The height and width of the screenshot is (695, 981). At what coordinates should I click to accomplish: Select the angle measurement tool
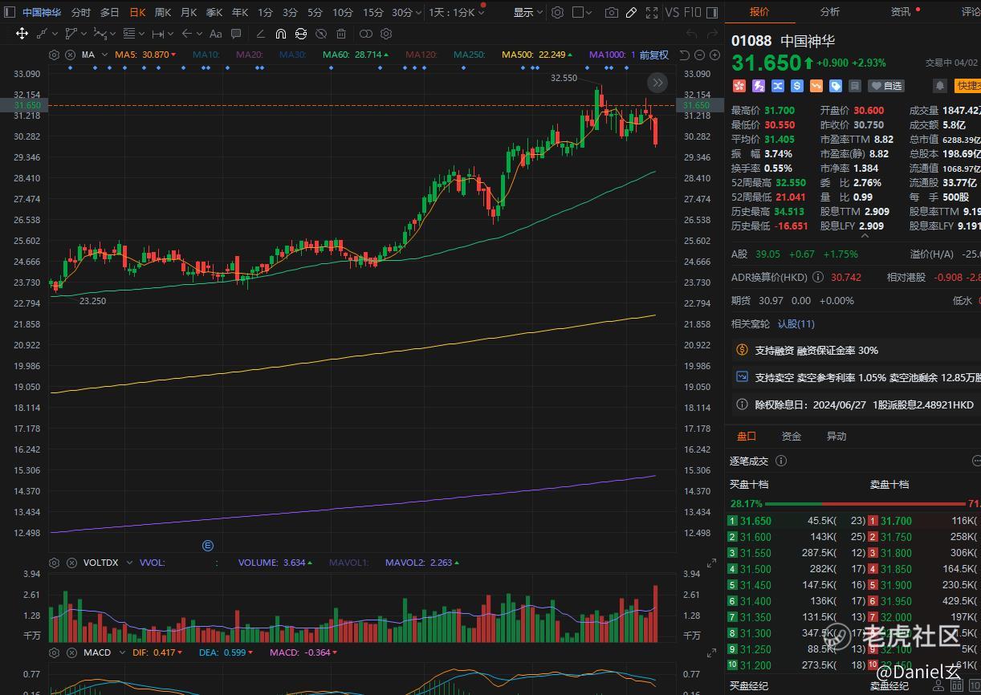(260, 34)
